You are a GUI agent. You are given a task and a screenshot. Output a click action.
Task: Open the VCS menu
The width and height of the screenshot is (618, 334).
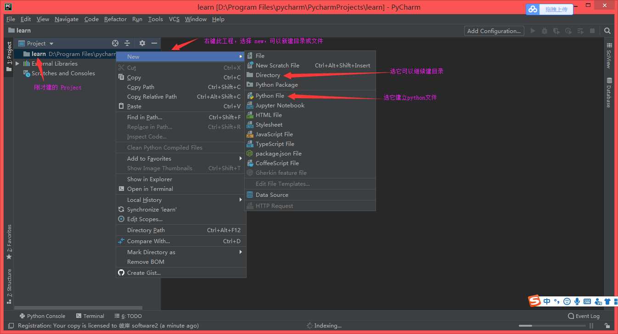[x=174, y=19]
